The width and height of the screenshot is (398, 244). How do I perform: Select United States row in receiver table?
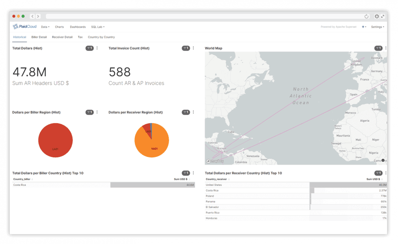(x=296, y=185)
